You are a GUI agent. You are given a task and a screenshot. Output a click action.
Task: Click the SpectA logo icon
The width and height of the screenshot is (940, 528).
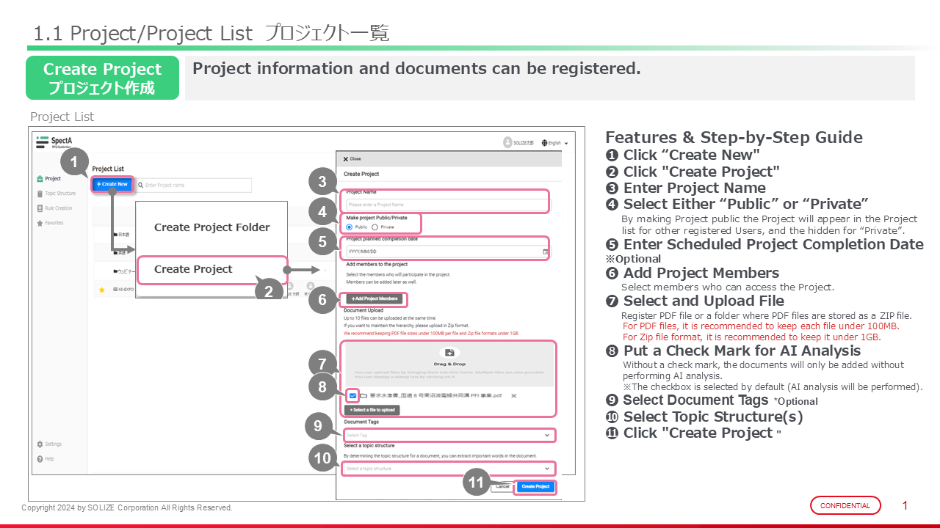[43, 142]
